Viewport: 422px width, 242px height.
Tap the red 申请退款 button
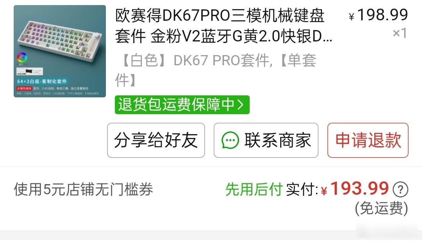(368, 140)
